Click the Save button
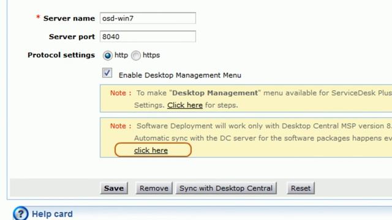Viewport: 392px width, 220px height. coord(114,188)
